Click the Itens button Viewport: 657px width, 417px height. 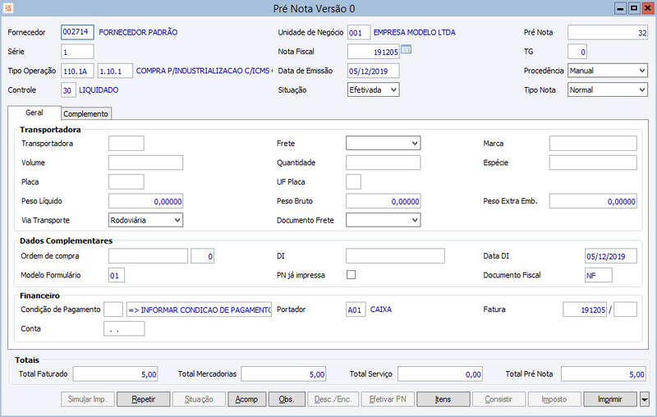point(443,400)
